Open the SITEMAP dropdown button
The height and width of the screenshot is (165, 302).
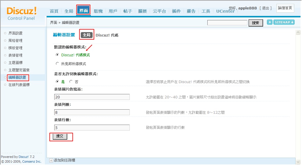coord(284,22)
